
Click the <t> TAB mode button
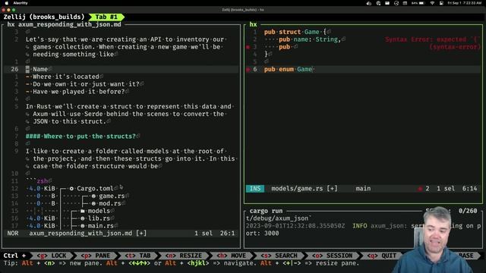pyautogui.click(x=137, y=256)
